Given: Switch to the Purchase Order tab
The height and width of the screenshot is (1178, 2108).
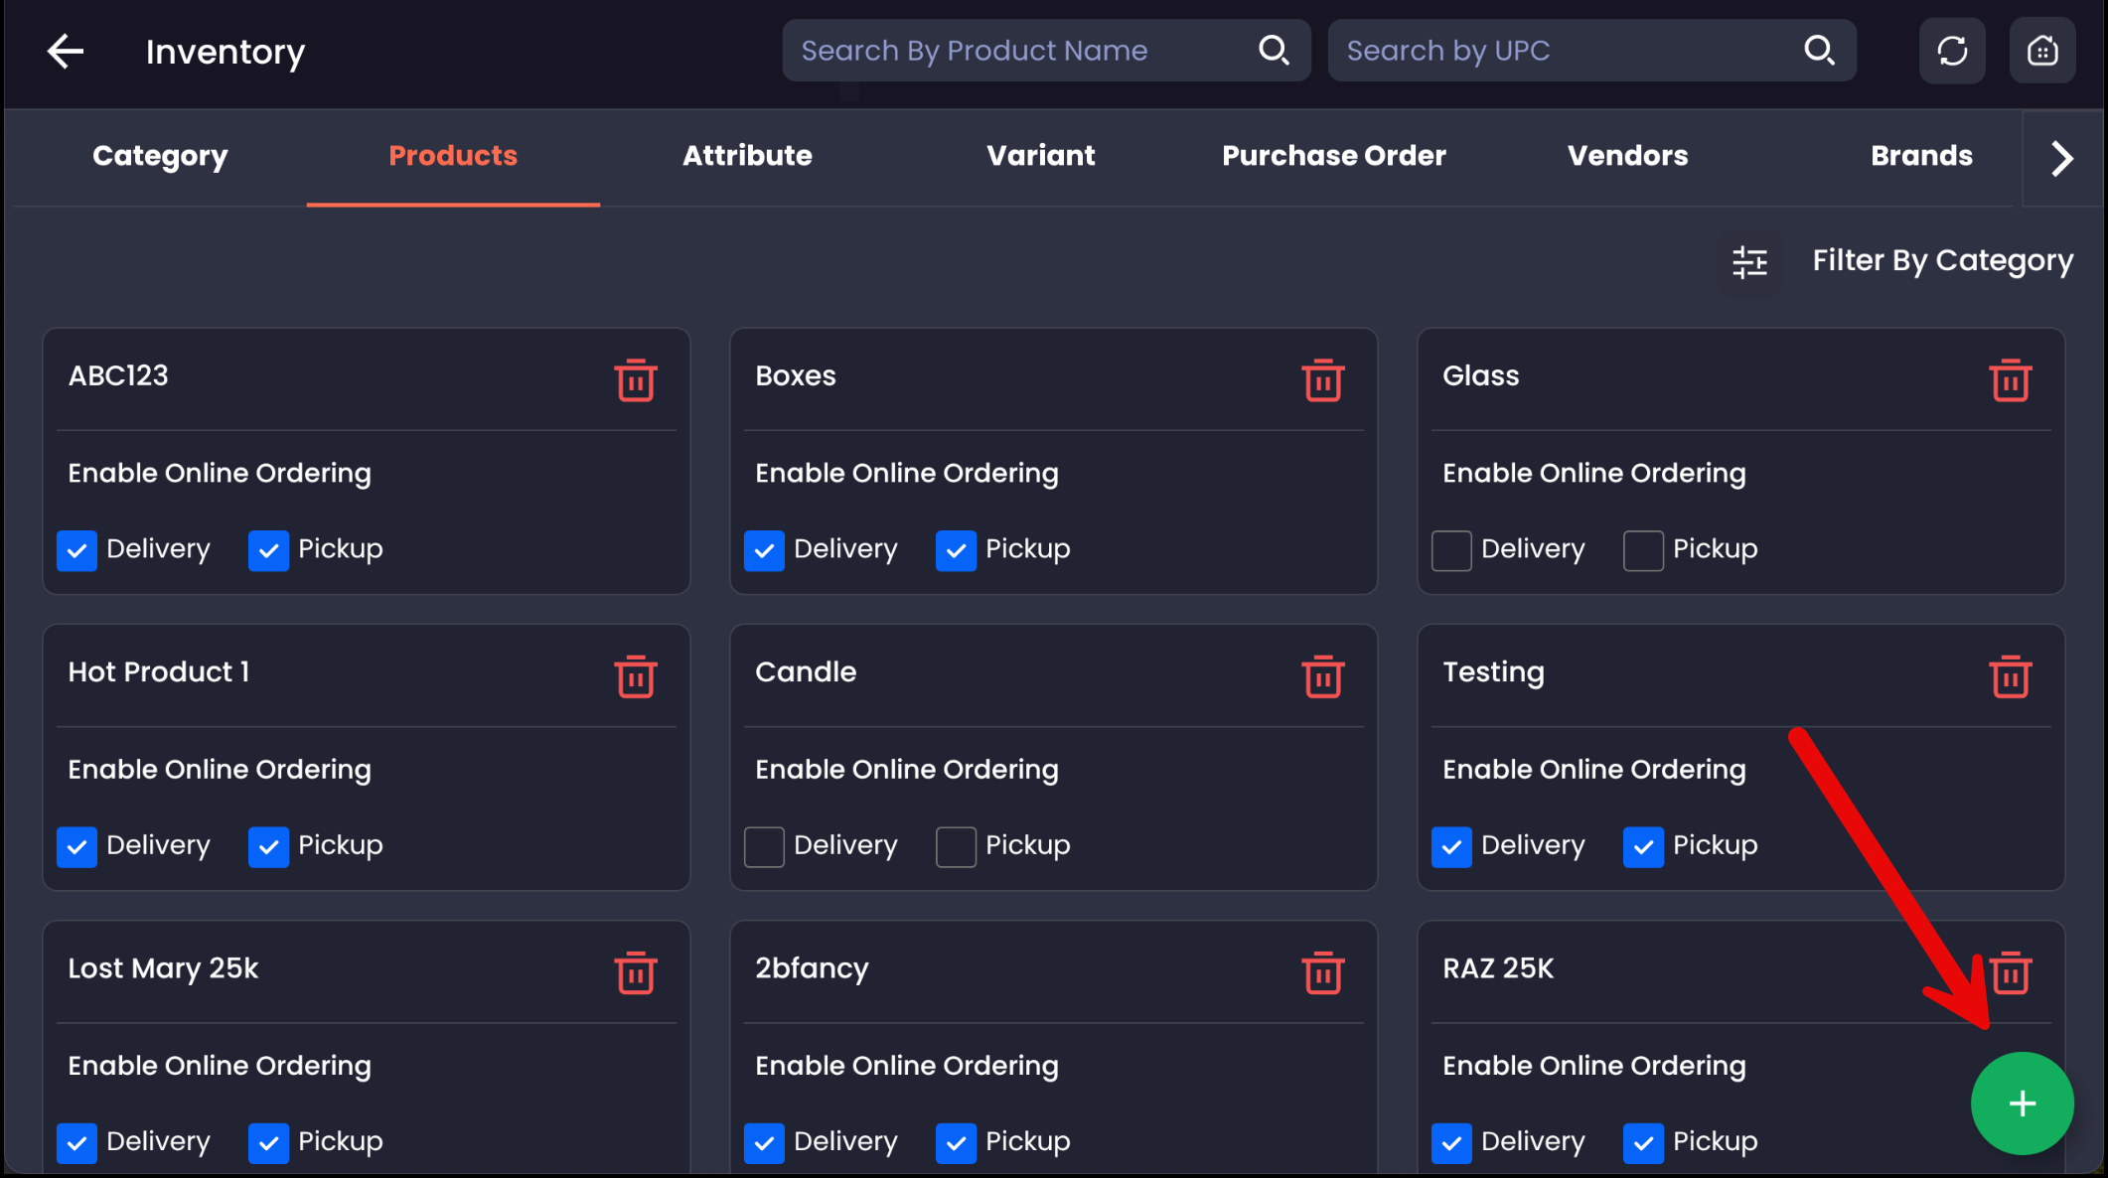Looking at the screenshot, I should pyautogui.click(x=1333, y=156).
